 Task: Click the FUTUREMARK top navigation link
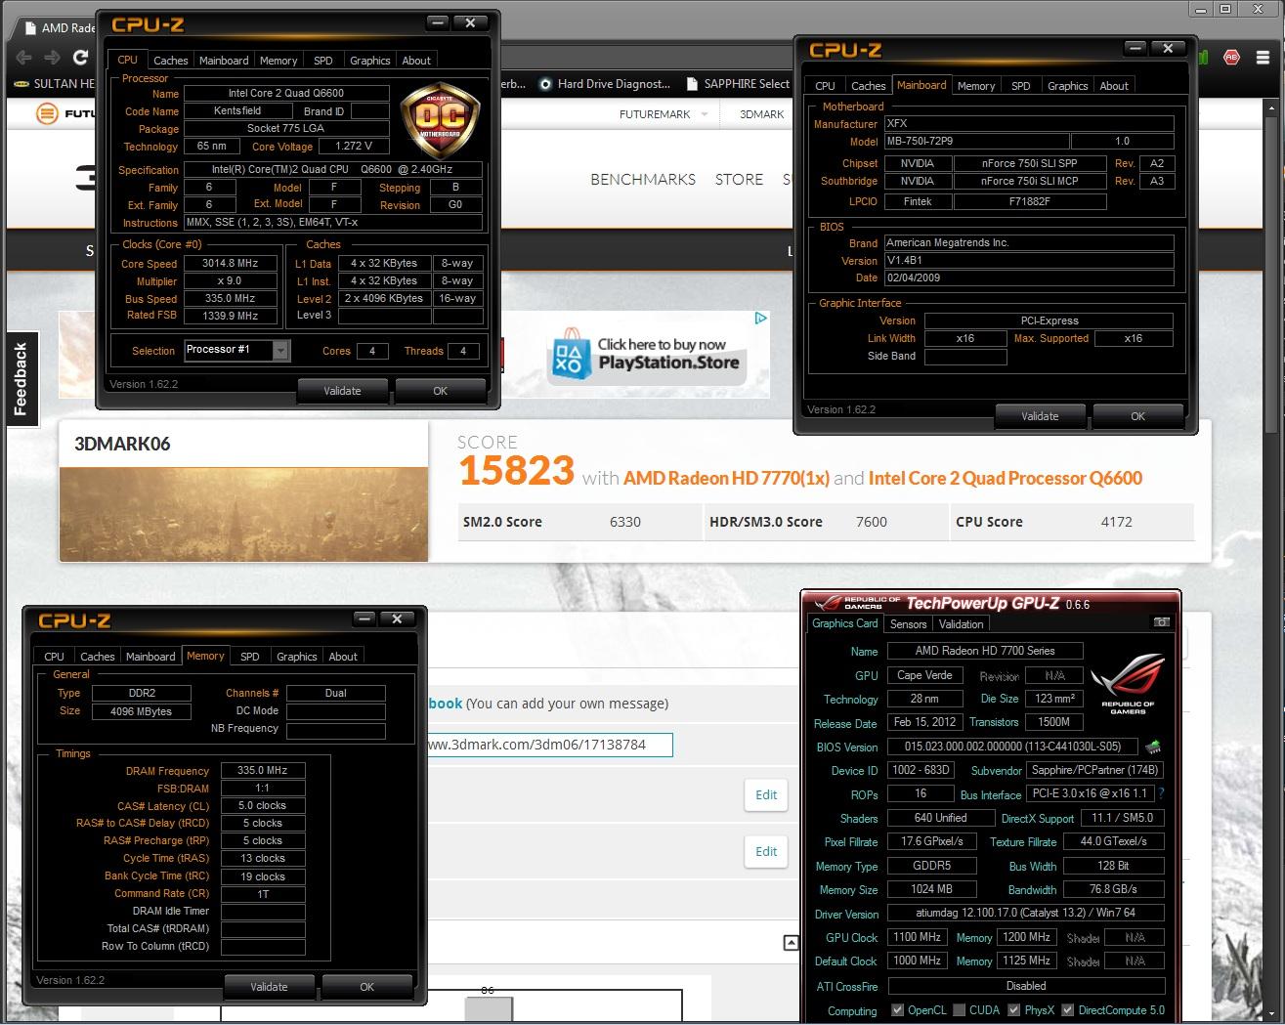tap(655, 114)
